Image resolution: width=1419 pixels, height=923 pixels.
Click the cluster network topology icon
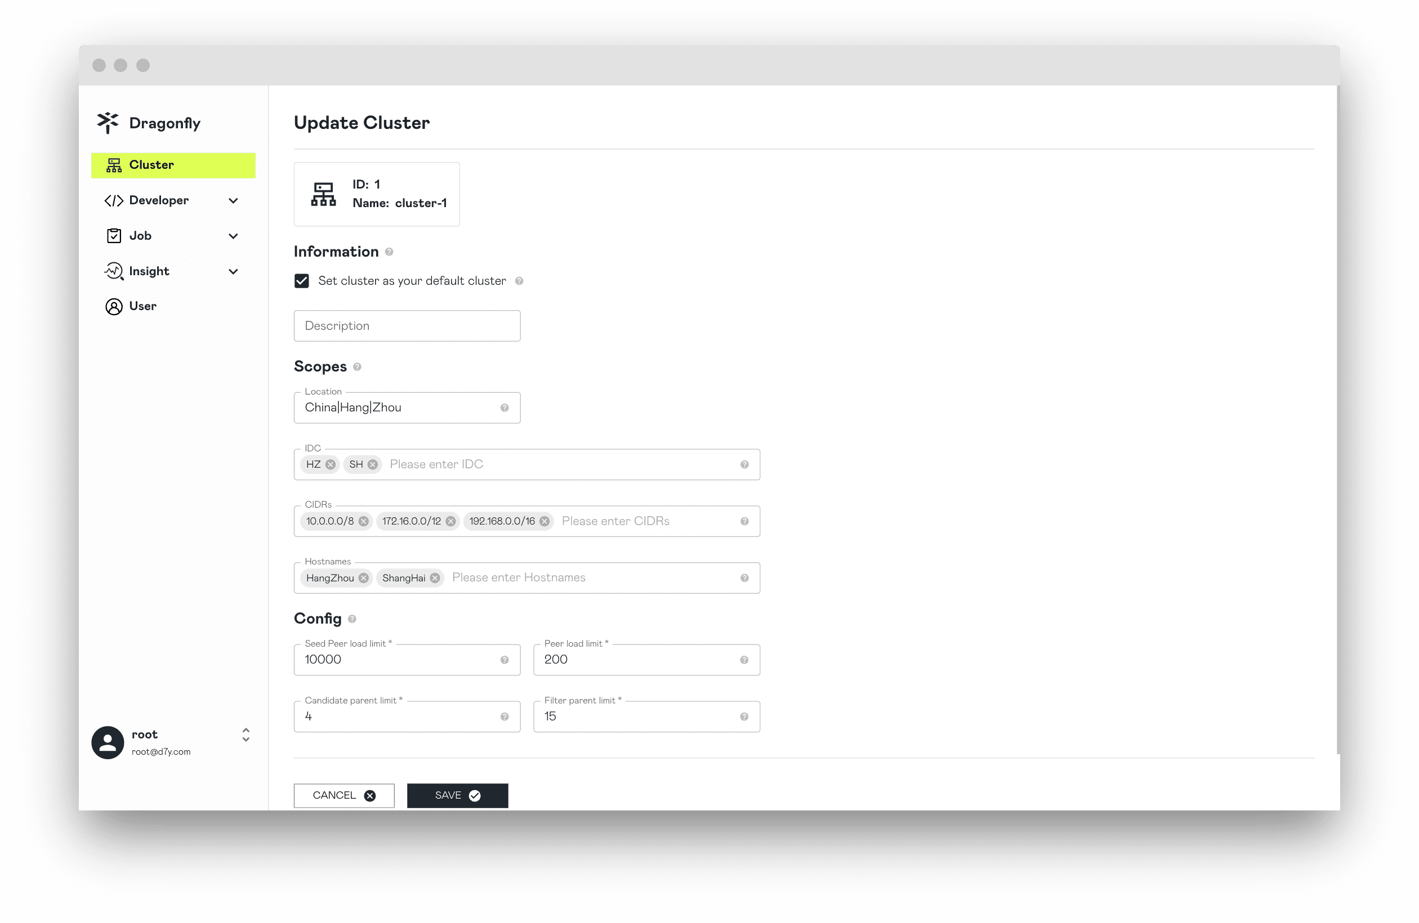324,193
